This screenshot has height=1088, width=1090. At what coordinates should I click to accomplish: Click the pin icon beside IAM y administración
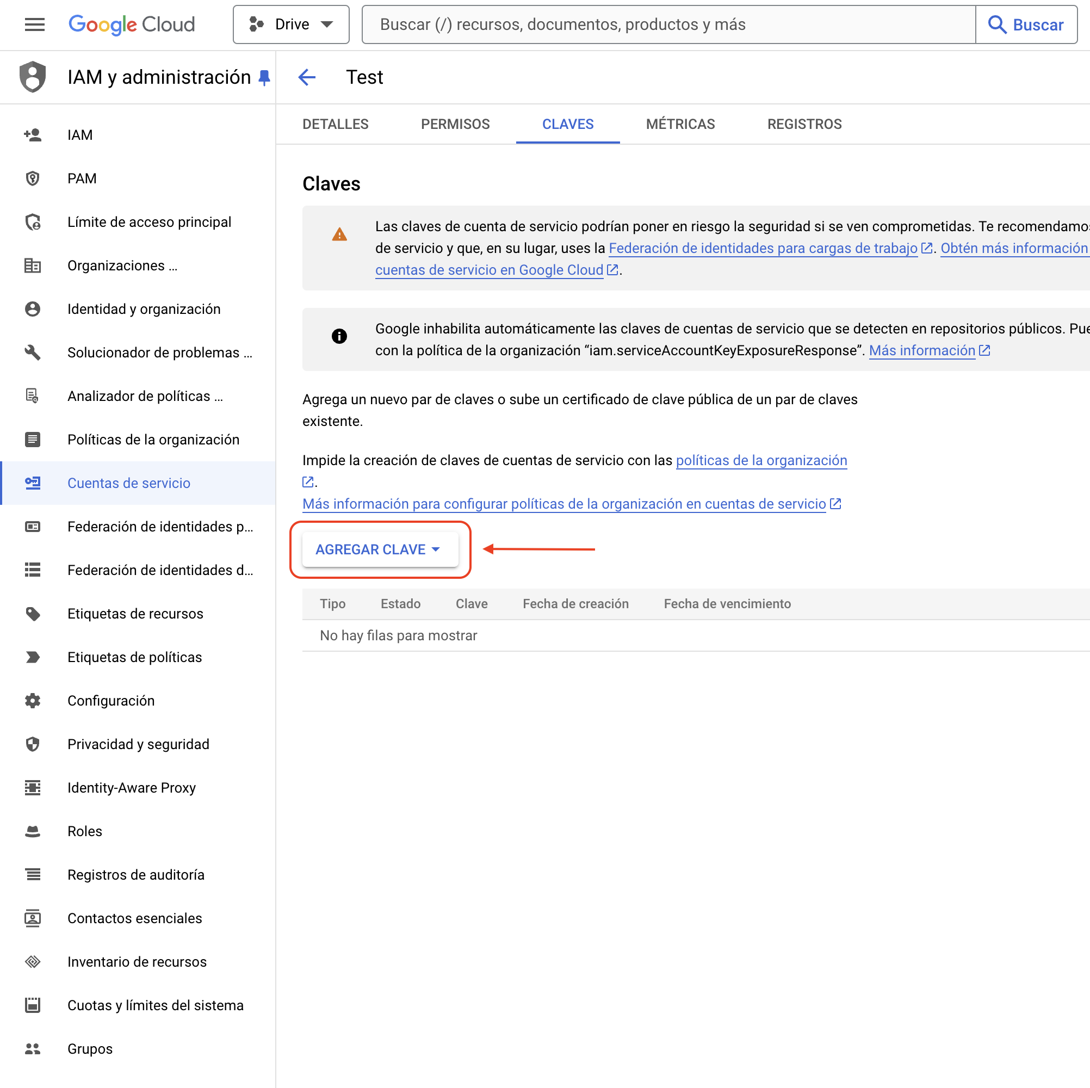(x=264, y=77)
